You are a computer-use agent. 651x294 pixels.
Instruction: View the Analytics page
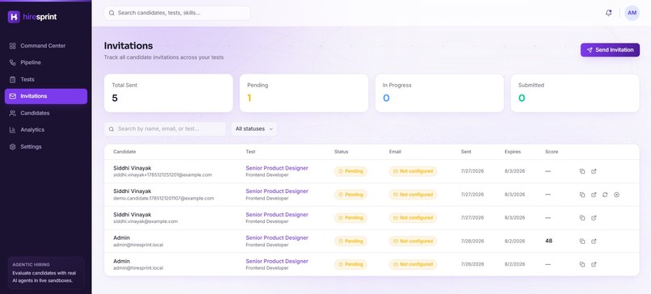[46, 129]
